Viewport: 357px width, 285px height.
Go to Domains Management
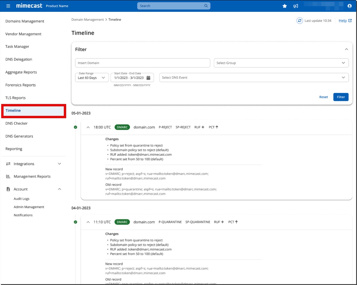coord(25,21)
